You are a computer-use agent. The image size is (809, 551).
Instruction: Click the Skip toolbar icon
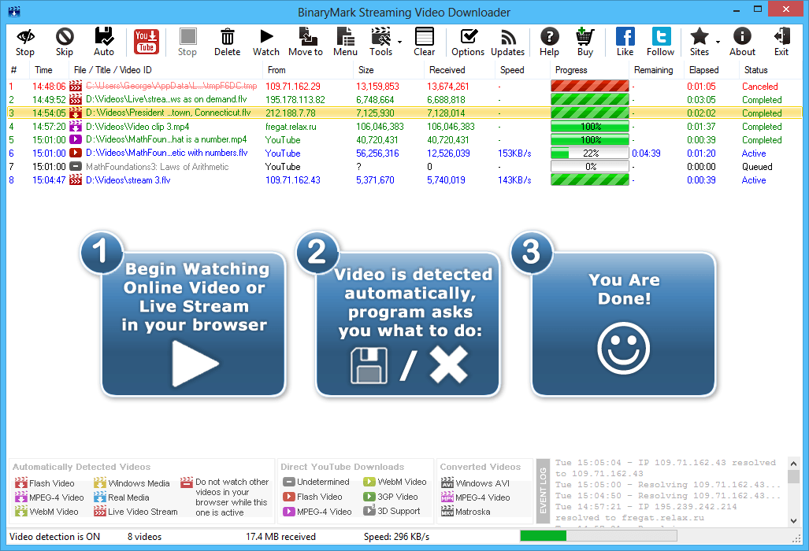65,36
